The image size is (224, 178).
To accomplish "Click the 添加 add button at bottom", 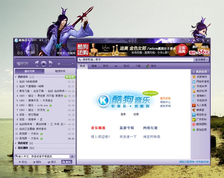I will (x=23, y=162).
